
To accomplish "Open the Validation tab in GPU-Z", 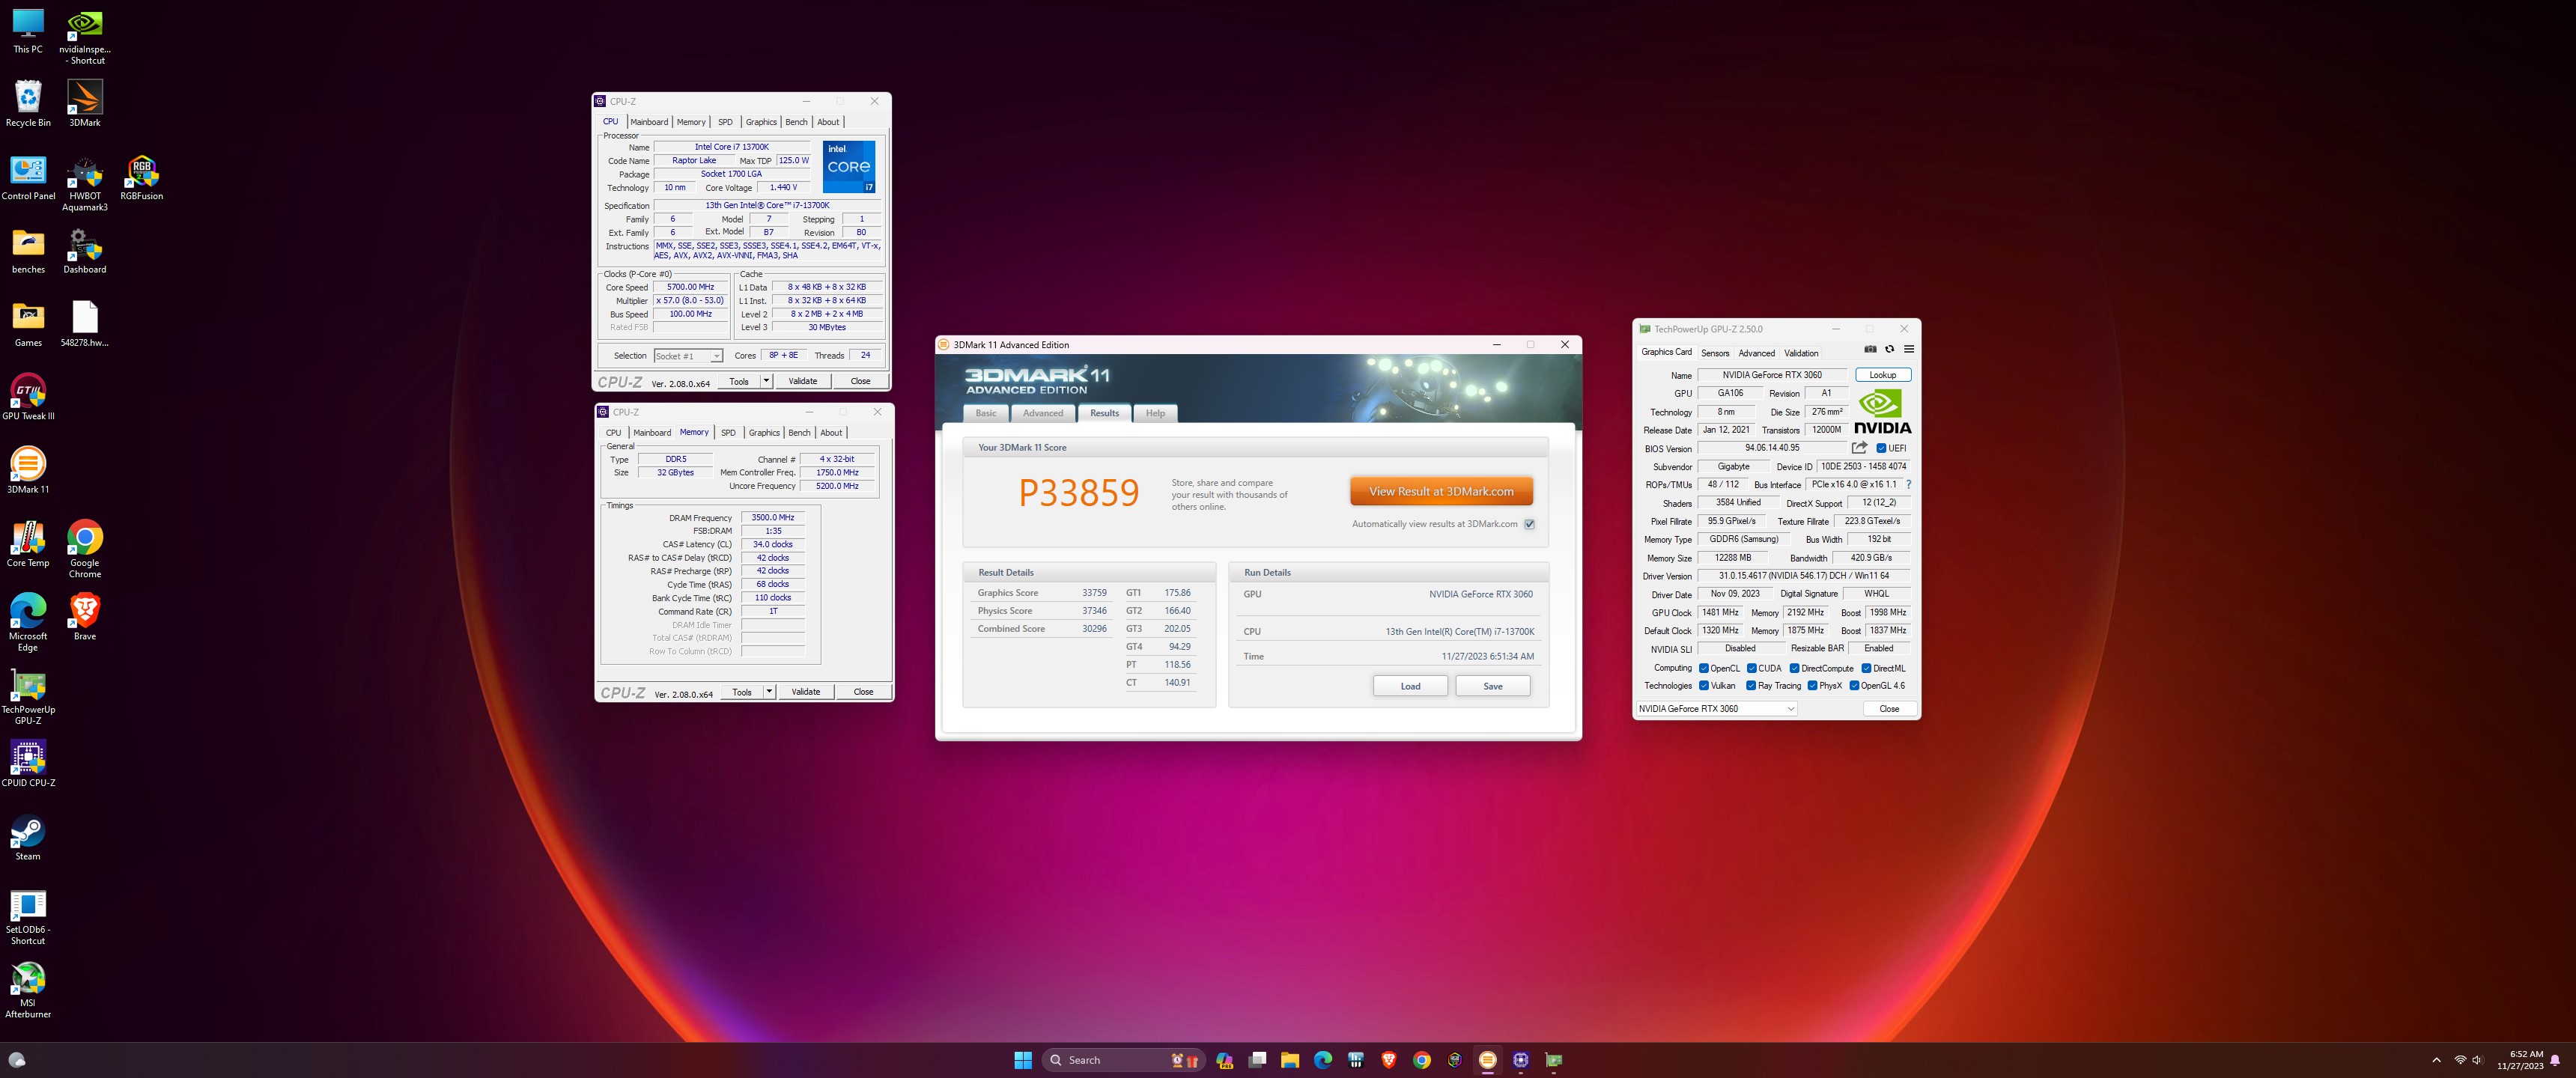I will 1801,353.
